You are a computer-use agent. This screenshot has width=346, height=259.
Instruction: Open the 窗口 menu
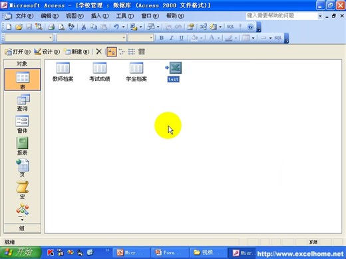[150, 16]
